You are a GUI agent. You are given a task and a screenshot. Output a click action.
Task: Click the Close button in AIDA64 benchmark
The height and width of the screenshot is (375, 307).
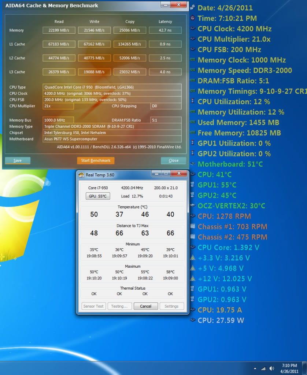[x=174, y=160]
